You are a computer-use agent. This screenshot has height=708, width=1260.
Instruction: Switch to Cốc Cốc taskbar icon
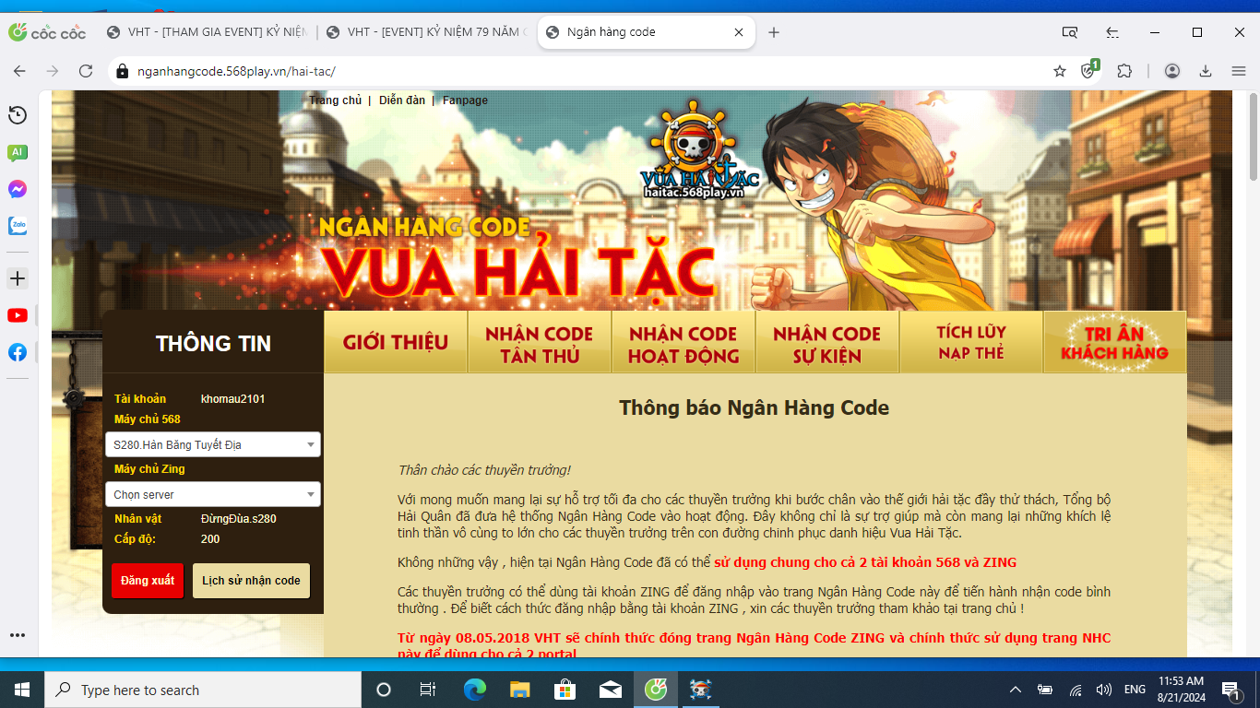pos(656,690)
